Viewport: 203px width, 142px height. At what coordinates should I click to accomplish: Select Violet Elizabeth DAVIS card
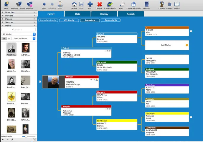coord(117,66)
